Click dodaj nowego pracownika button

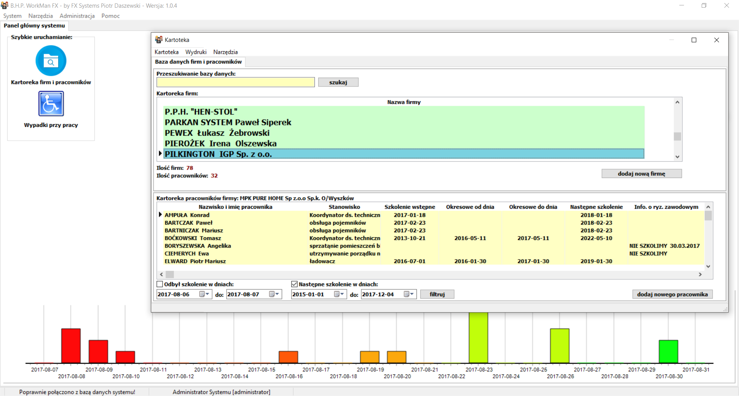click(672, 294)
